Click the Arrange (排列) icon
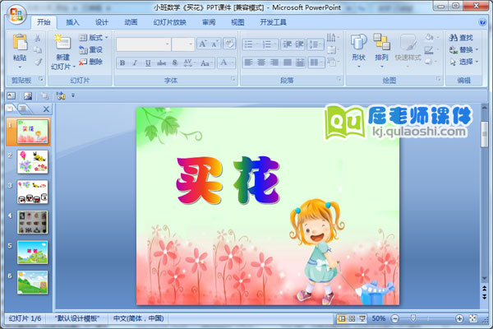The image size is (493, 329). pyautogui.click(x=381, y=42)
